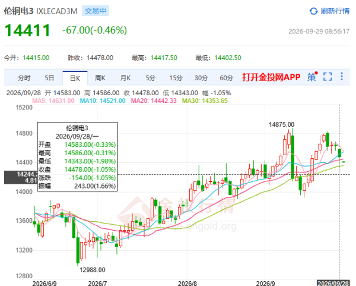Click the change value -67.00(-0.46%)
The image size is (356, 286).
click(x=95, y=30)
